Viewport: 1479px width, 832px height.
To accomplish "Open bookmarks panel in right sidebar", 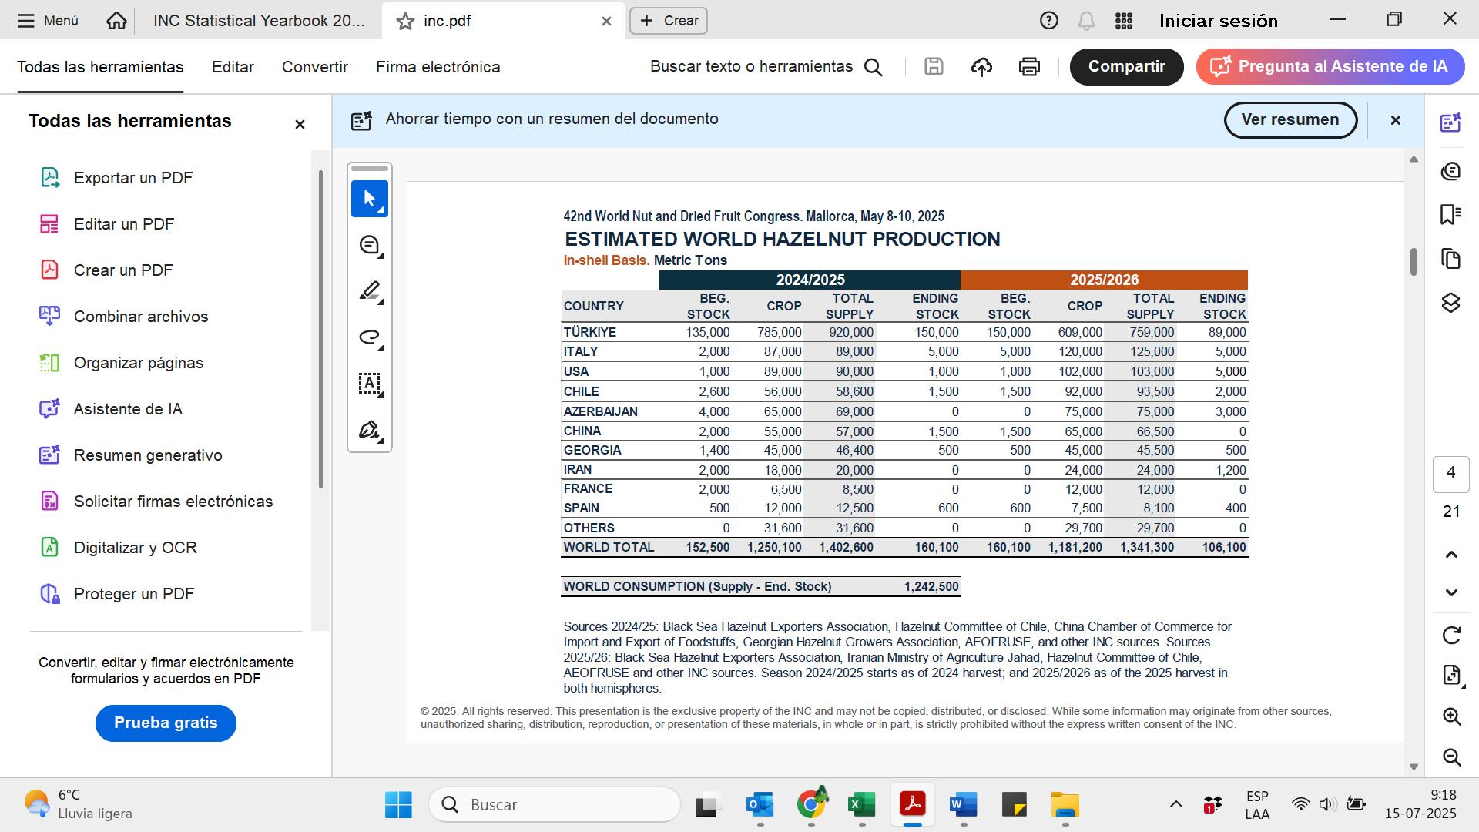I will click(x=1450, y=214).
